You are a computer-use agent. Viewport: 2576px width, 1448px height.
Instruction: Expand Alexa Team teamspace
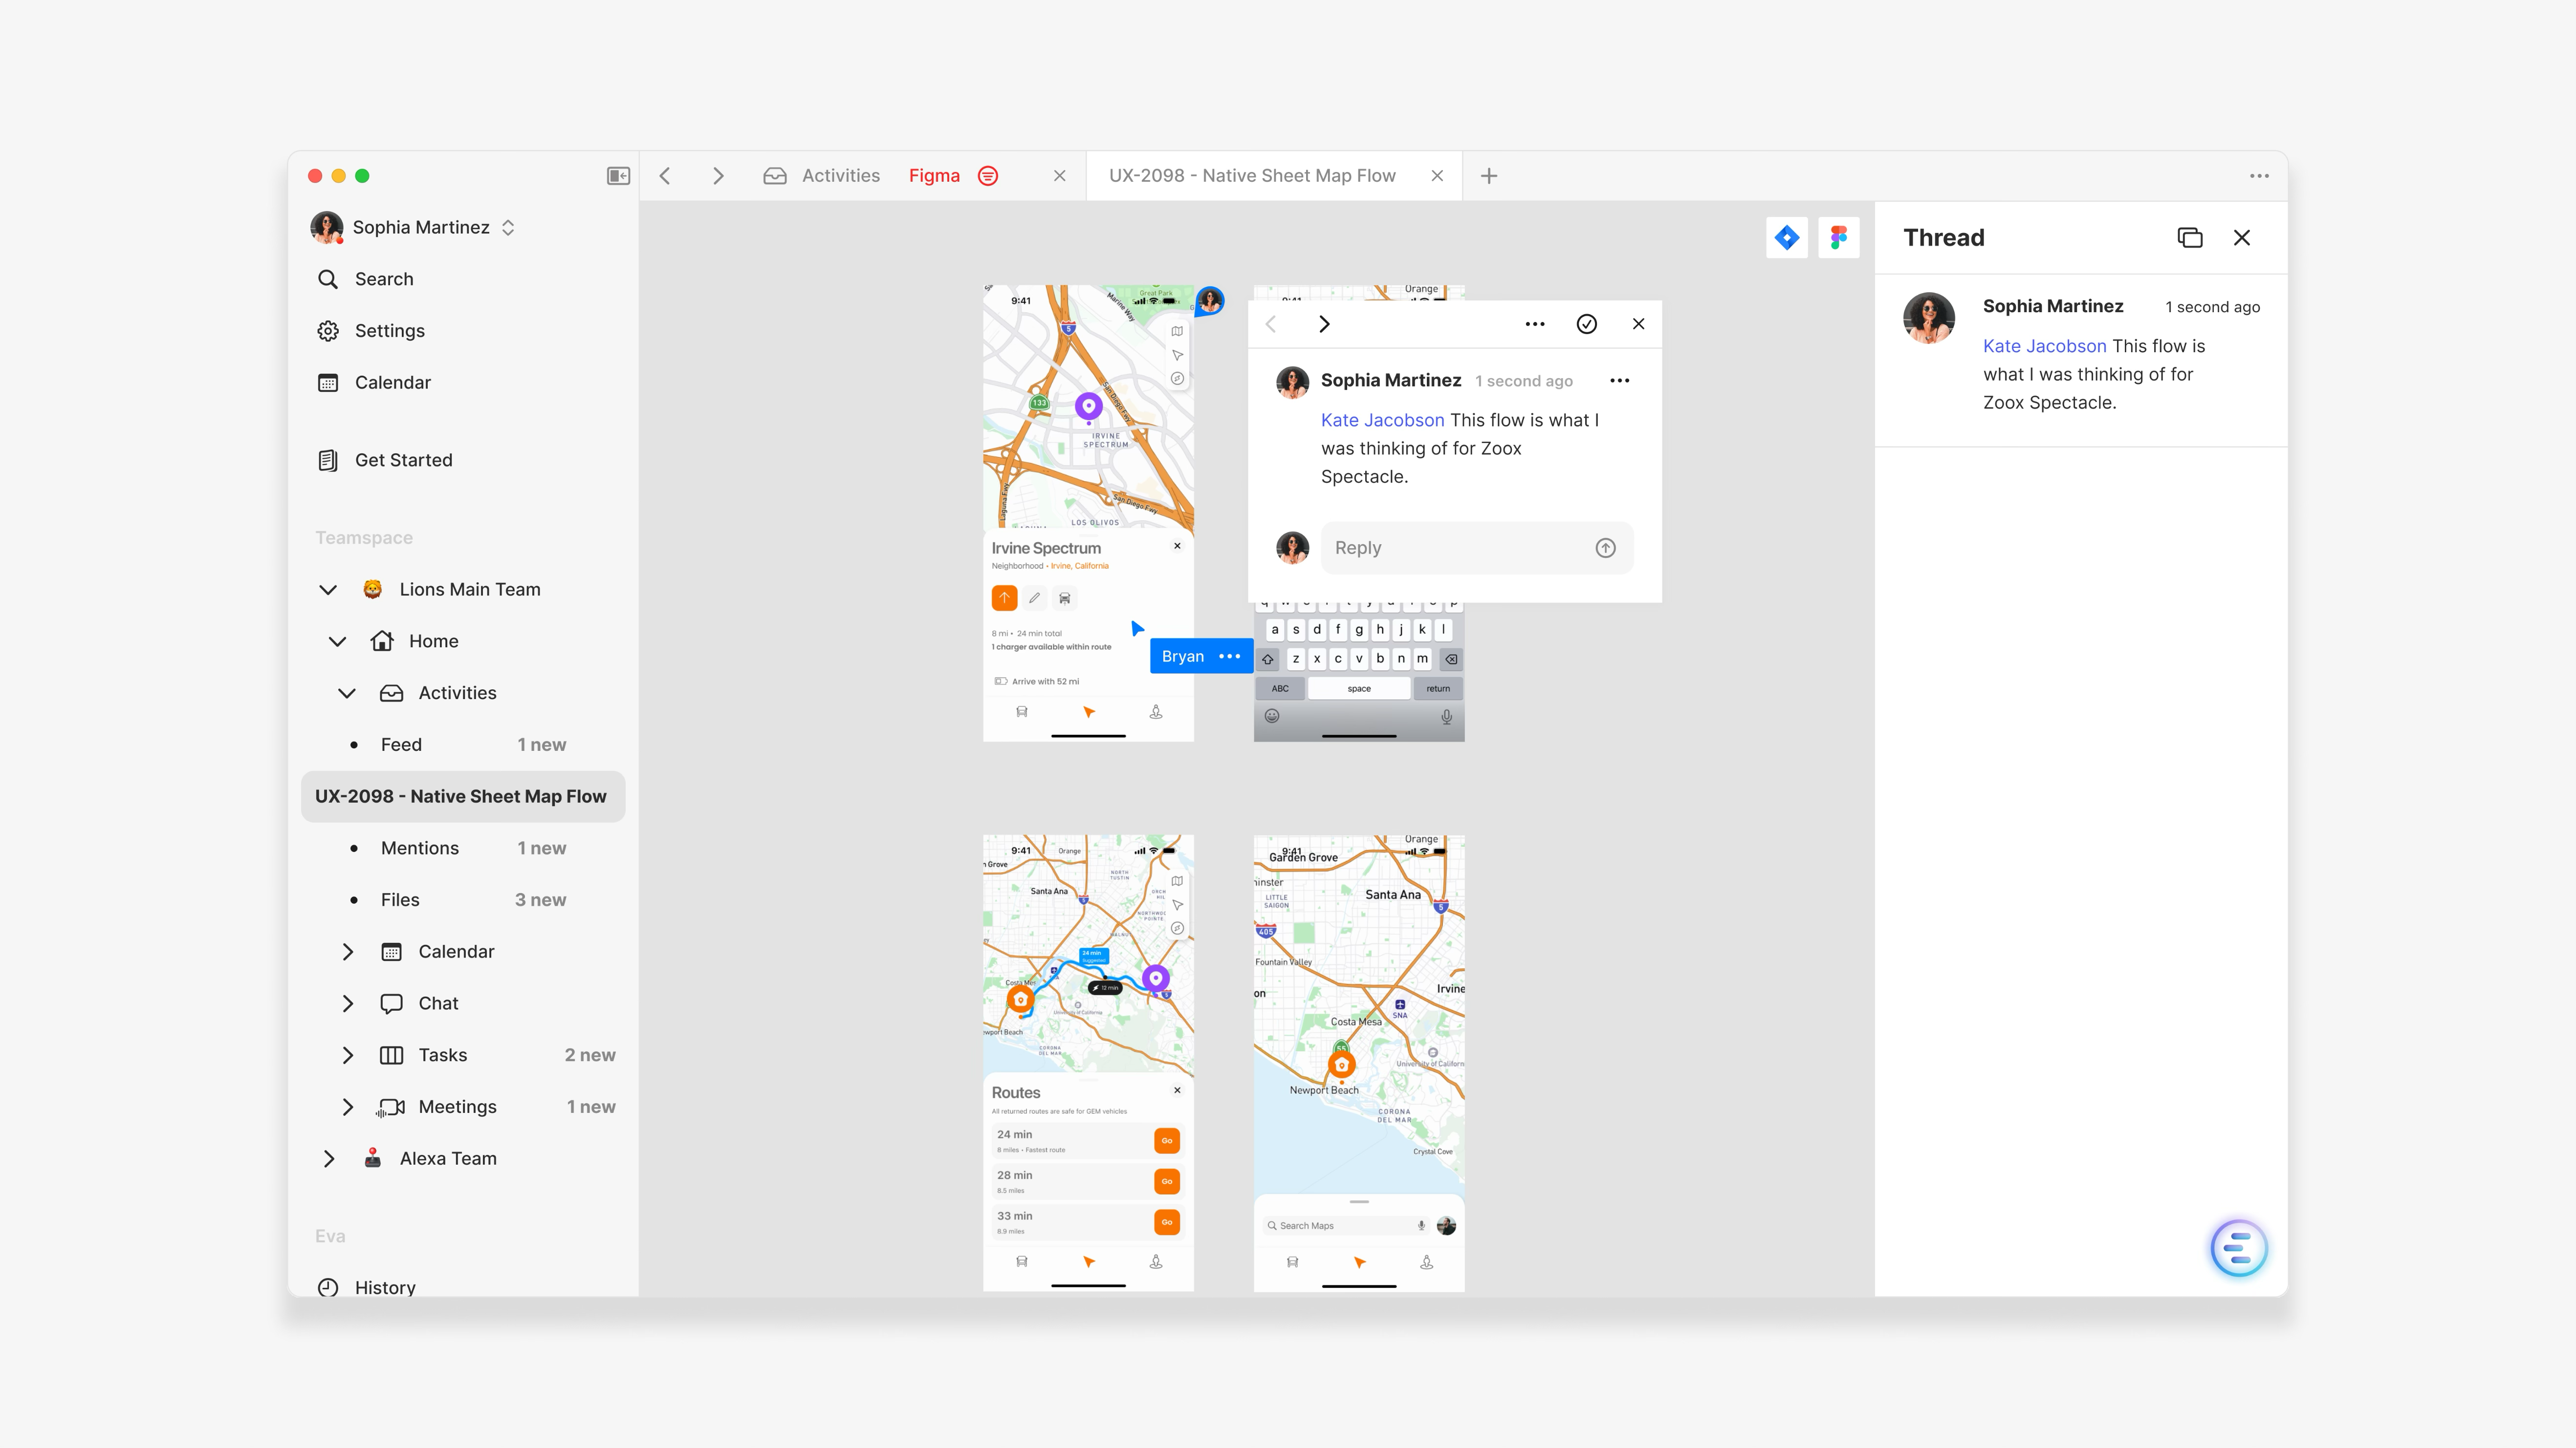328,1158
